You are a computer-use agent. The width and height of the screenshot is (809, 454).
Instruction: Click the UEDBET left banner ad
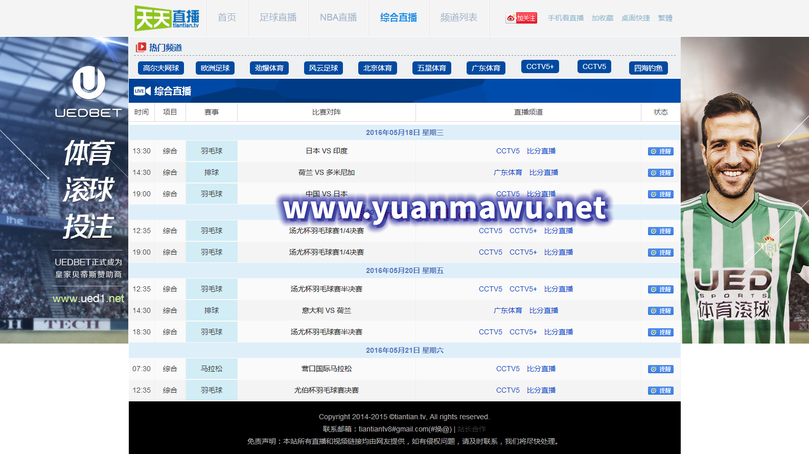(x=64, y=190)
